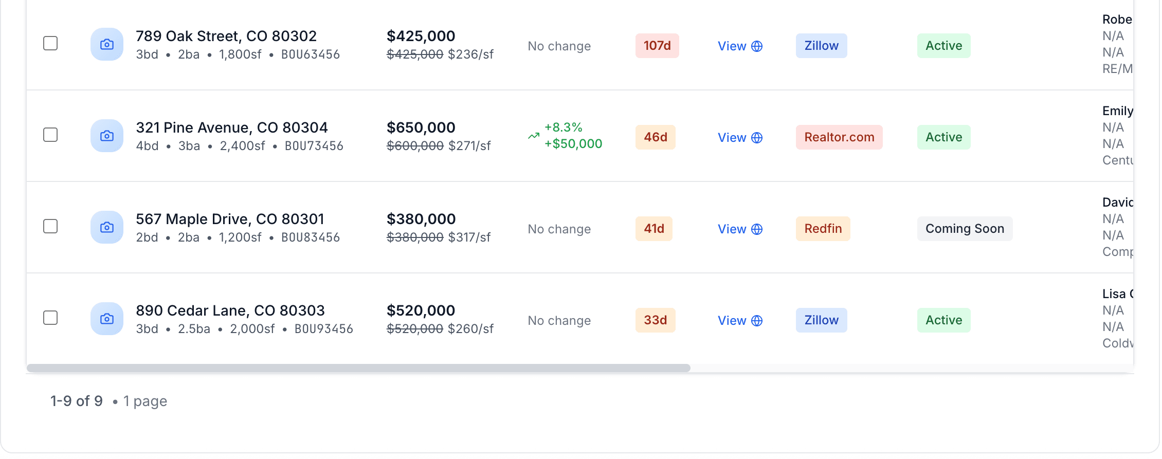1162x459 pixels.
Task: Check the 789 Oak Street row checkbox
Action: [x=50, y=43]
